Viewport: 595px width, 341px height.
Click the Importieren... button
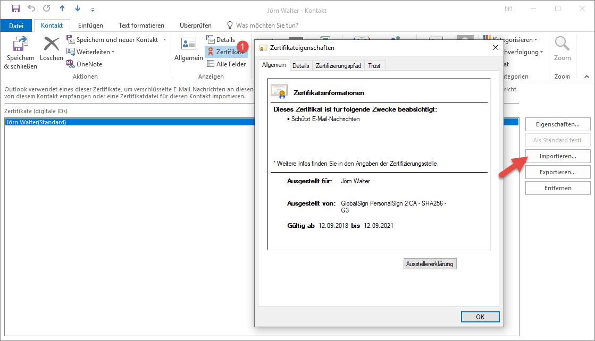point(557,157)
